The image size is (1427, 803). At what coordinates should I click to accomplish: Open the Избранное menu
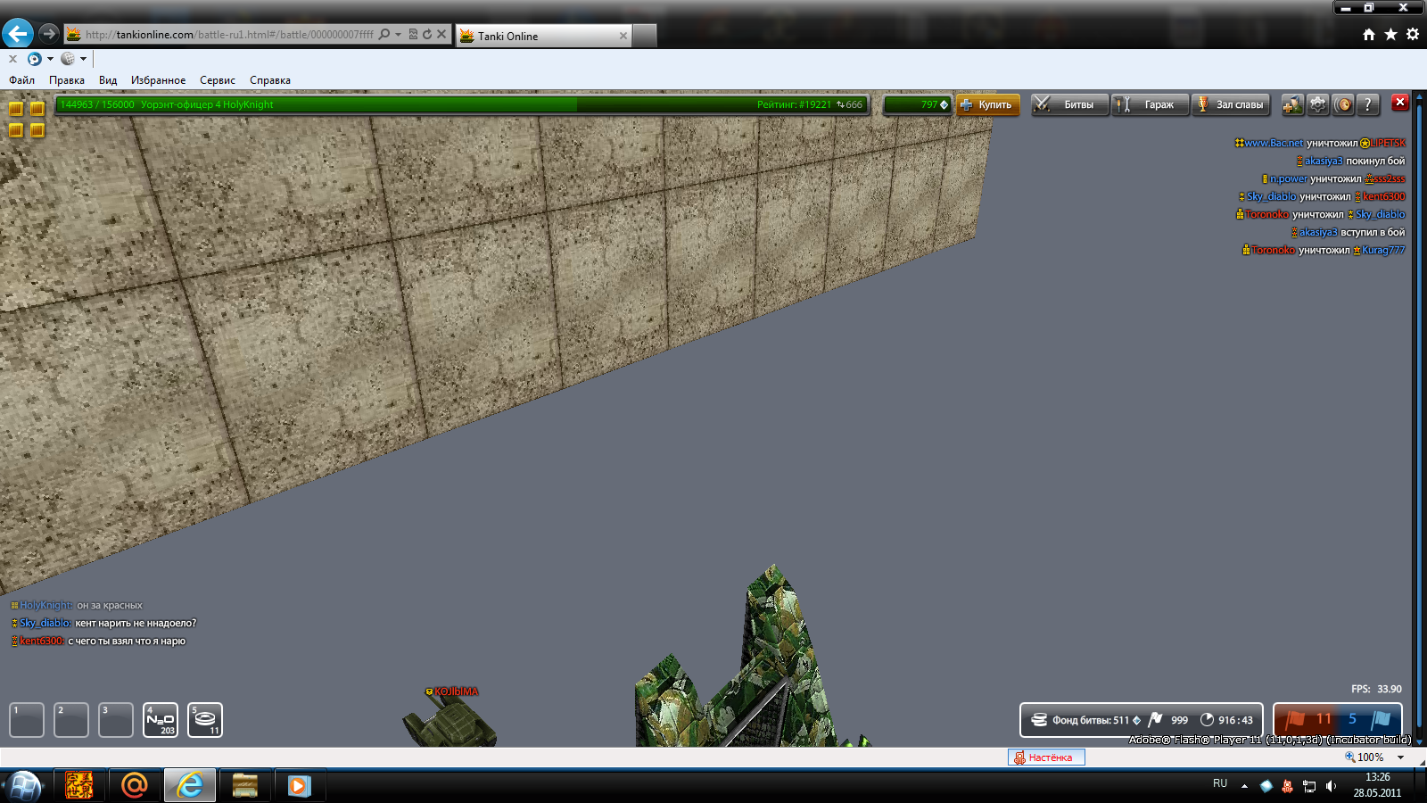(x=159, y=80)
